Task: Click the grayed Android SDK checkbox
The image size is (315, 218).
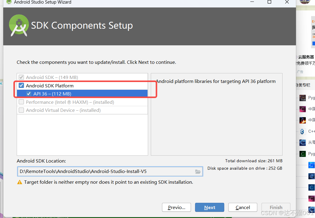Action: point(21,78)
